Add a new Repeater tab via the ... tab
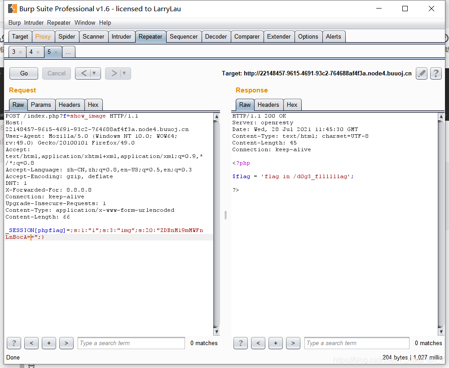 tap(68, 52)
